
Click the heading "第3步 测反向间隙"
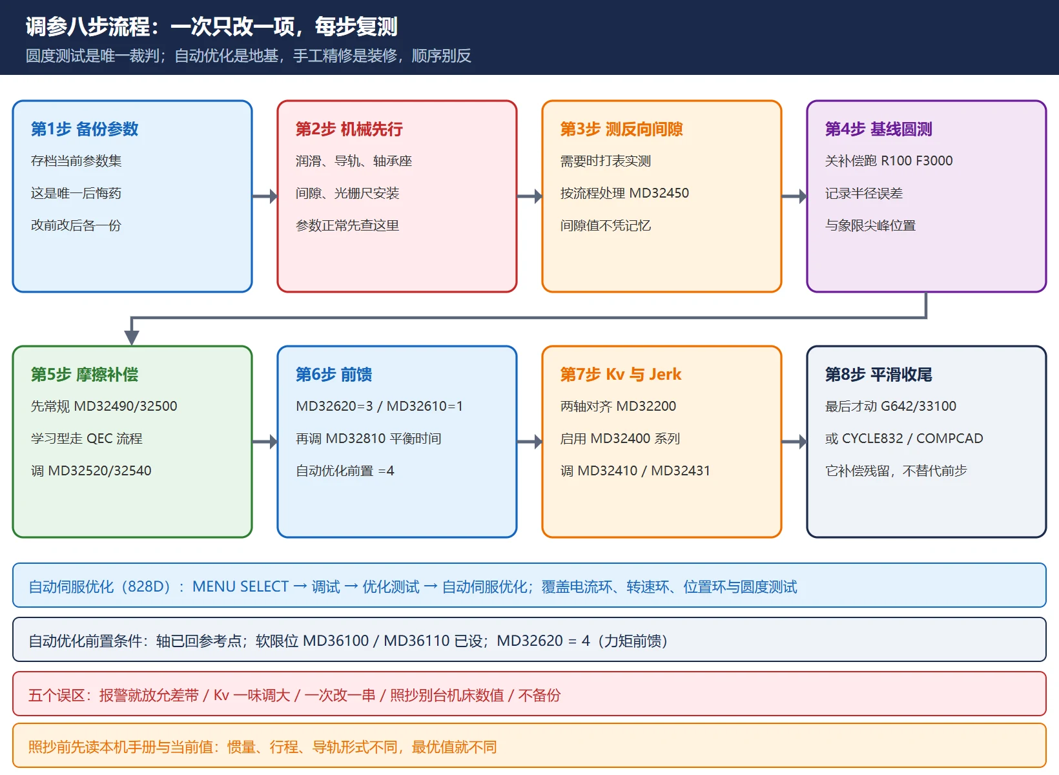622,129
